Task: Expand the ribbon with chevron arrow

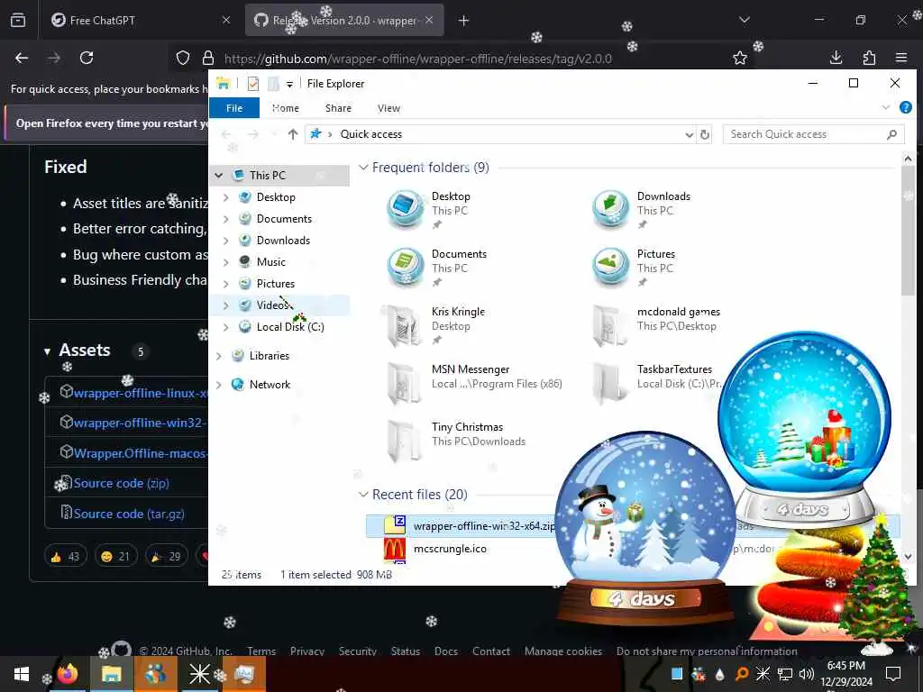Action: (886, 107)
